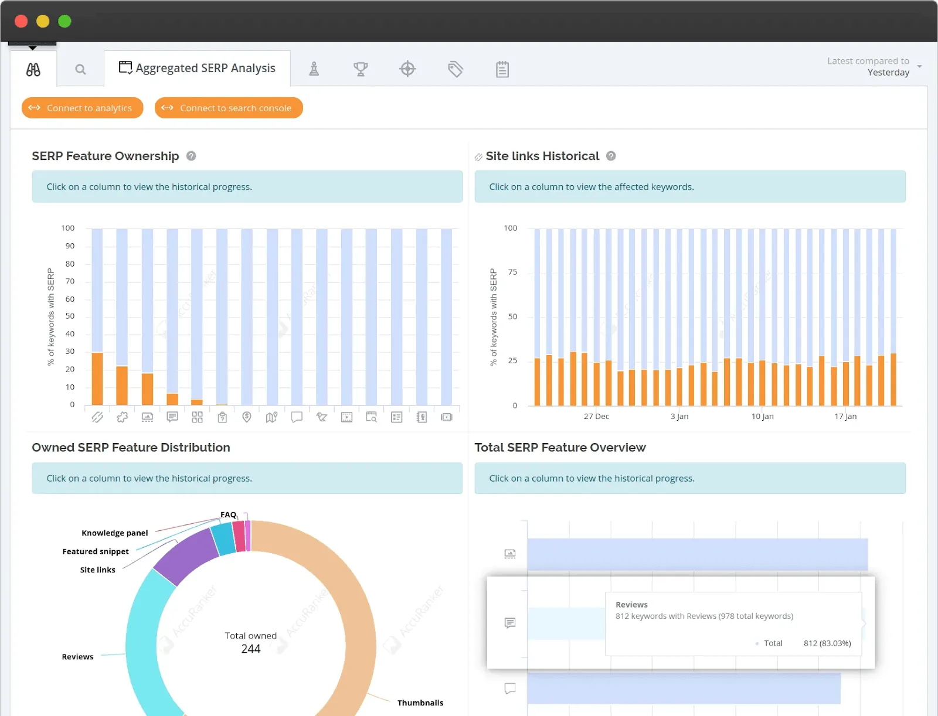
Task: Open the trophy rankings icon
Action: (x=361, y=69)
